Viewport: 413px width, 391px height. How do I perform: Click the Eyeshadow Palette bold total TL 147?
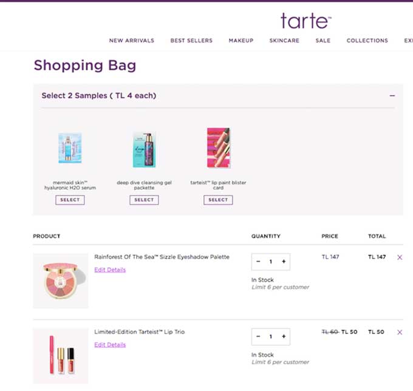tap(377, 257)
